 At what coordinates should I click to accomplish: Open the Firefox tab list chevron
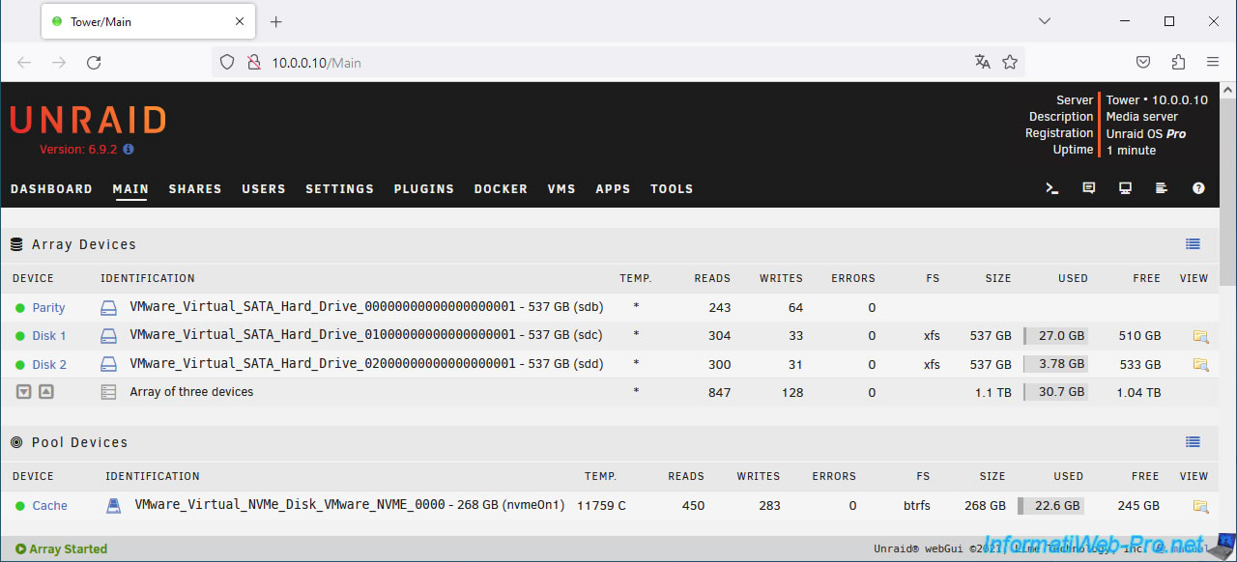tap(1045, 21)
